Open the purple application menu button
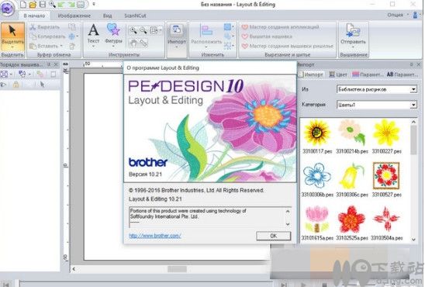This screenshot has width=425, height=287. click(7, 9)
